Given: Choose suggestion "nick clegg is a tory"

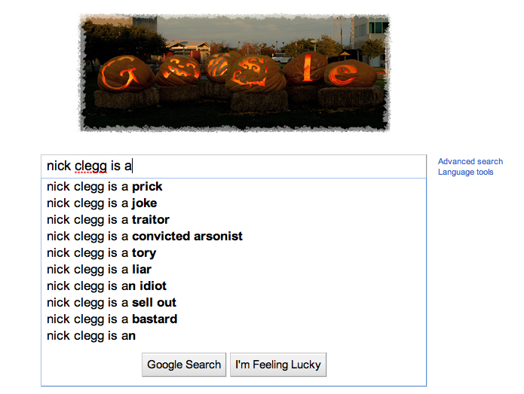Looking at the screenshot, I should [101, 253].
